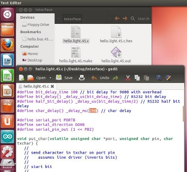The image size is (187, 172).
Task: Click the Cut scissors icon
Action: click(128, 78)
